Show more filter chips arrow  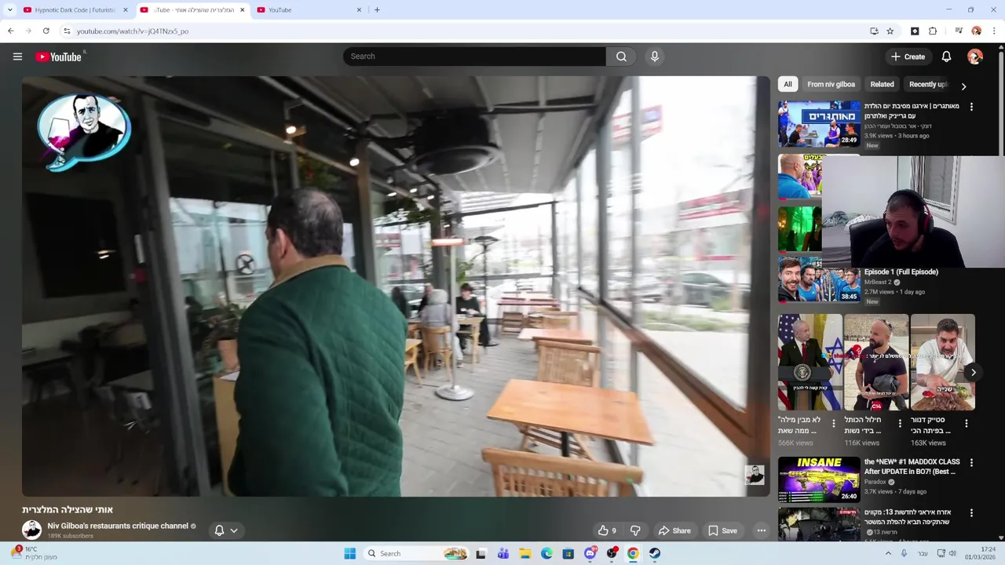[x=963, y=86]
